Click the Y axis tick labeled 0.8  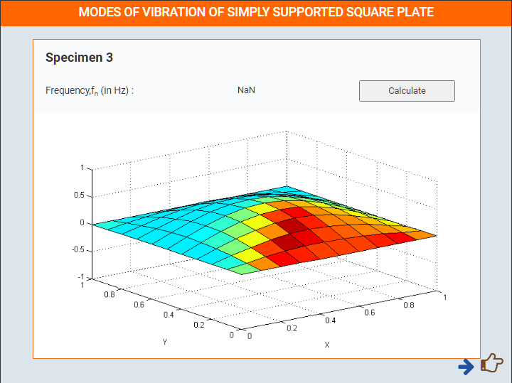click(110, 294)
